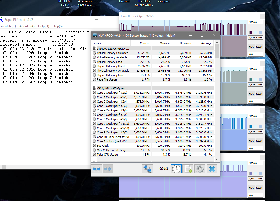
Task: Click the Maximum column header
Action: coord(185,43)
